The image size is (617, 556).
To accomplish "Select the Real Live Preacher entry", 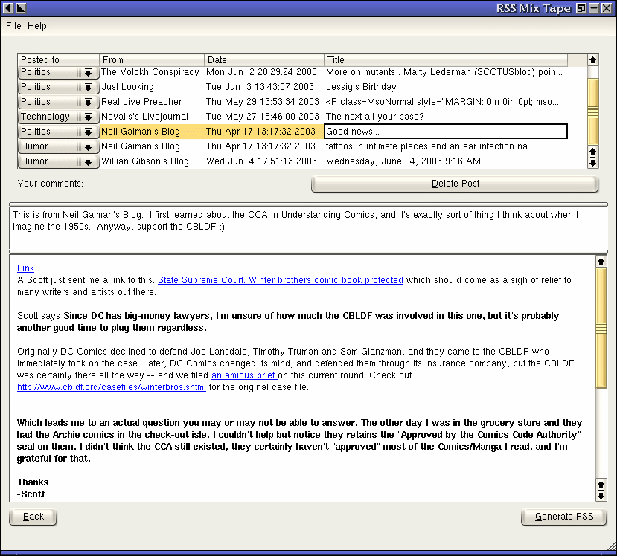I will coord(141,102).
